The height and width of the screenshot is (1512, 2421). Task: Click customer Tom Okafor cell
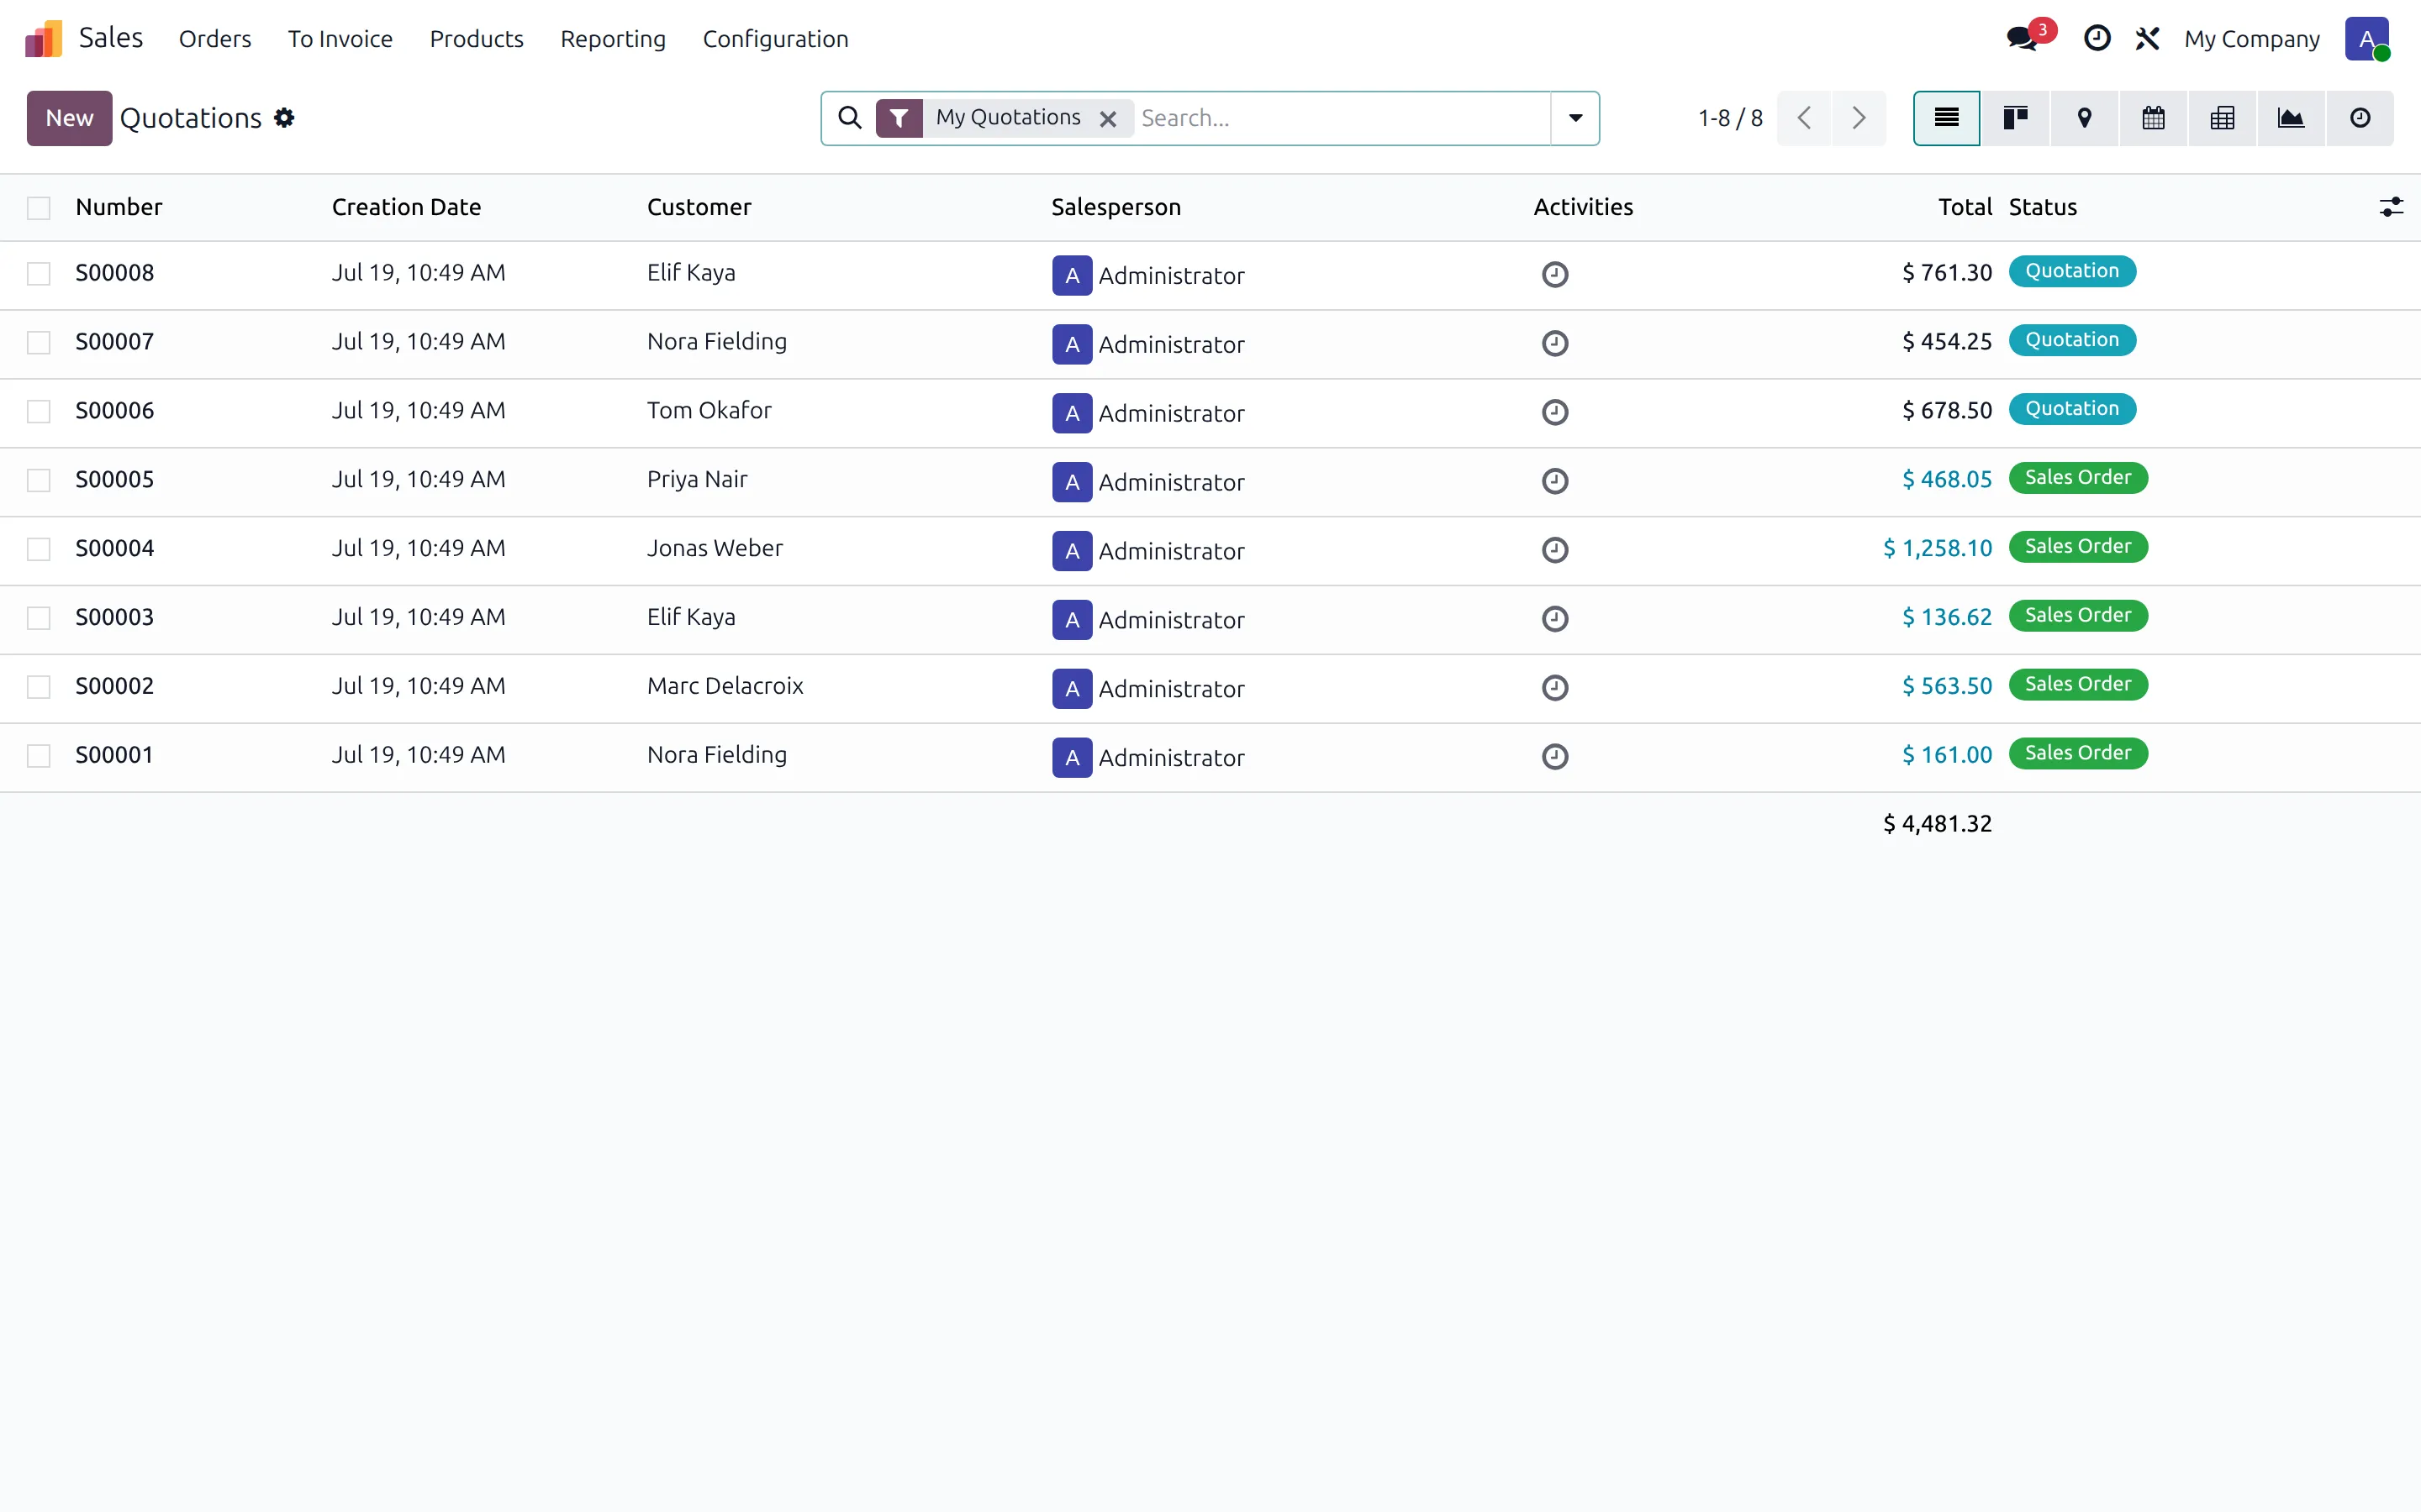709,410
